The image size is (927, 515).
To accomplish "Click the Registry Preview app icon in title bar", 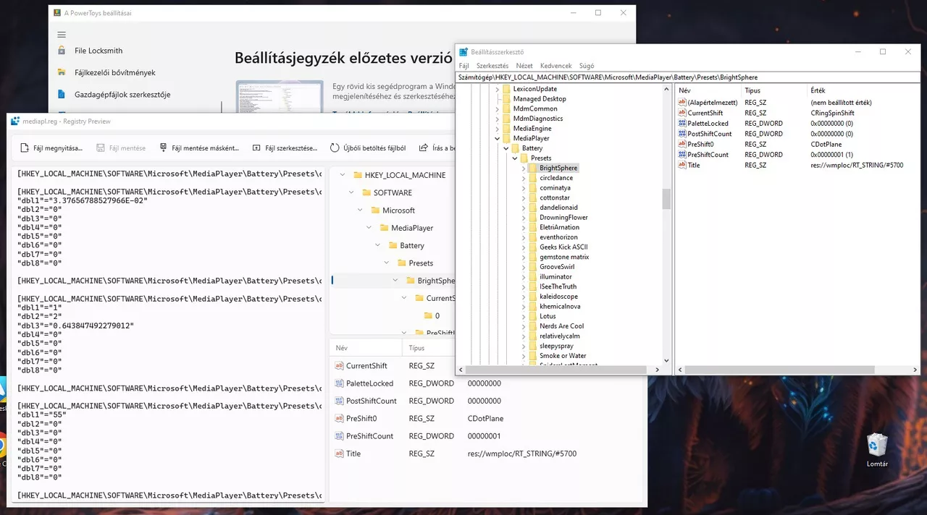I will tap(14, 122).
